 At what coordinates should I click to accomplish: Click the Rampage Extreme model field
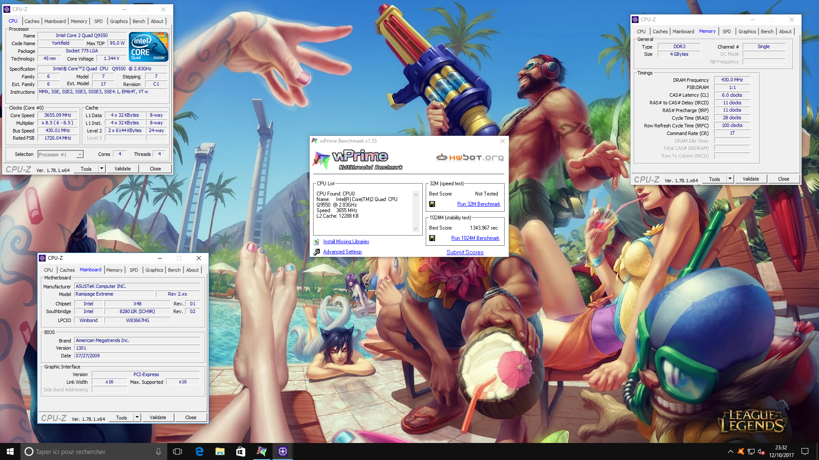114,294
